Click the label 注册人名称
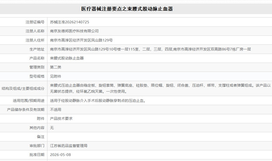This screenshot has width=272, height=161. [x=35, y=31]
